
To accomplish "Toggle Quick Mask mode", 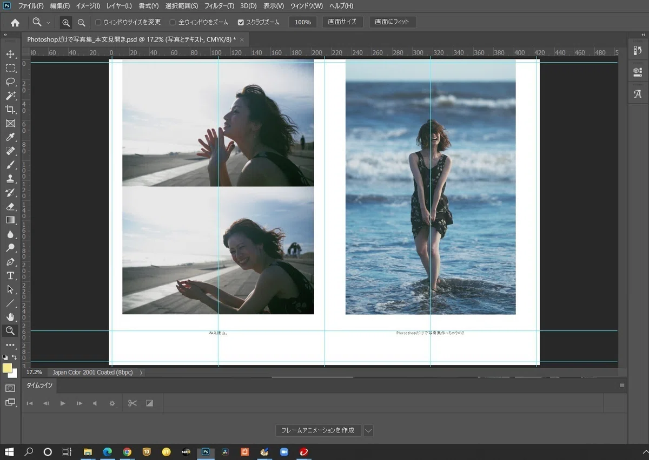I will (x=10, y=388).
